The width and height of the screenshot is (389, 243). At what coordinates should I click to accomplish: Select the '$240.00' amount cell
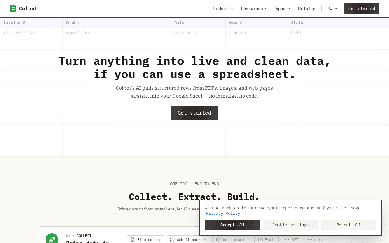pyautogui.click(x=257, y=33)
